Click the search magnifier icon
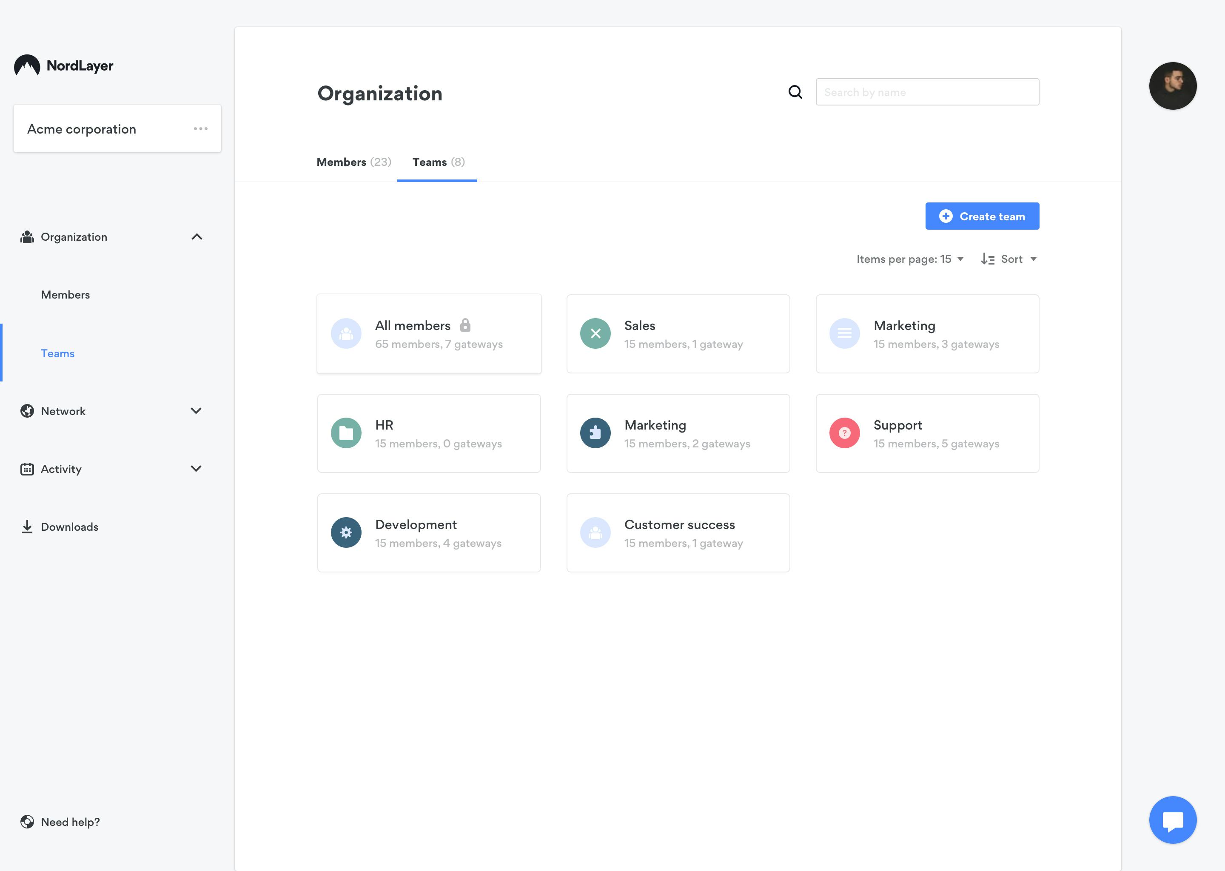Viewport: 1225px width, 871px height. tap(795, 91)
